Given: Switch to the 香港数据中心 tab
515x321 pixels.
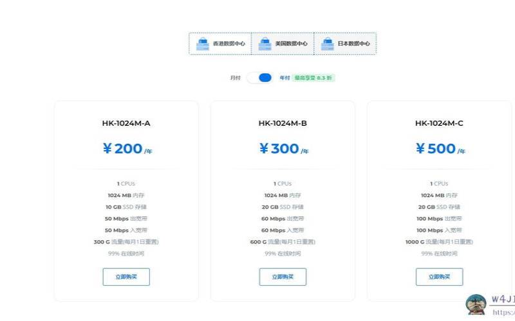Looking at the screenshot, I should (x=220, y=44).
